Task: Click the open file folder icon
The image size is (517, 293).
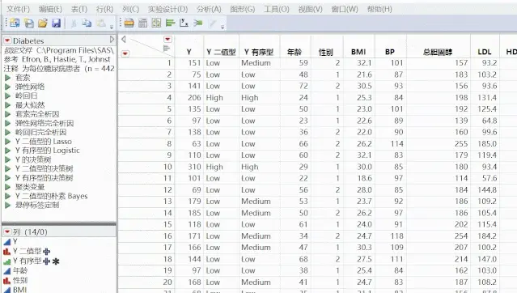Action: coord(43,23)
